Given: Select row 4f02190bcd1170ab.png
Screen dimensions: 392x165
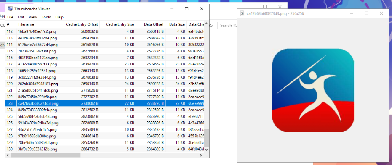Looking at the screenshot, I should point(104,58).
